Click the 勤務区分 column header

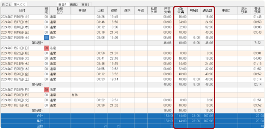(x=60, y=11)
